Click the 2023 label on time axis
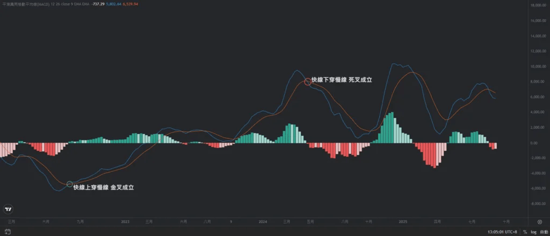This screenshot has width=550, height=236. pos(125,222)
